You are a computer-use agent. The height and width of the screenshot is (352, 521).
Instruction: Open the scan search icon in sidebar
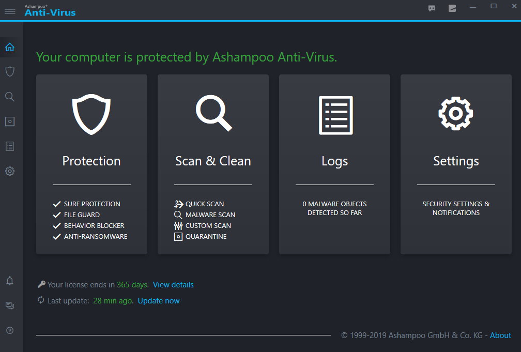[9, 96]
